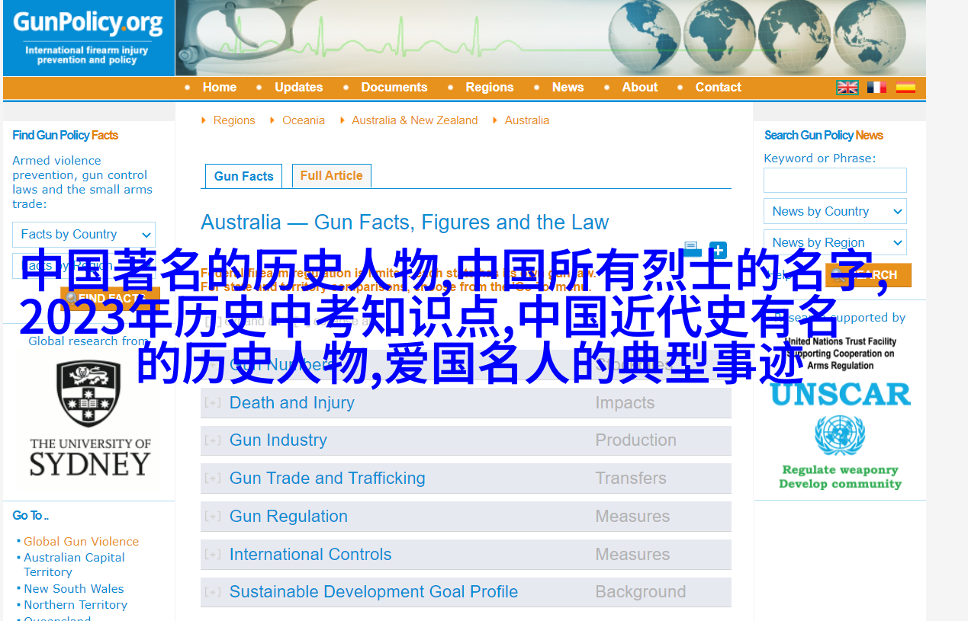
Task: Switch site language to English via UK flag
Action: pos(847,88)
